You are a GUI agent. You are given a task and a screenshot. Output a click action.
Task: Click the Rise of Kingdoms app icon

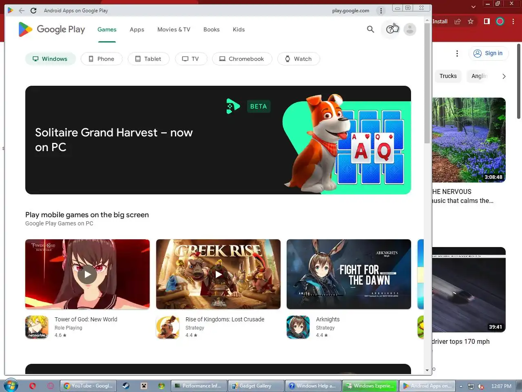168,327
